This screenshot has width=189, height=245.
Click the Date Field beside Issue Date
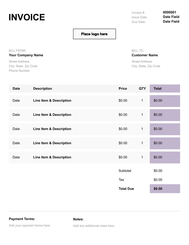[x=171, y=17]
